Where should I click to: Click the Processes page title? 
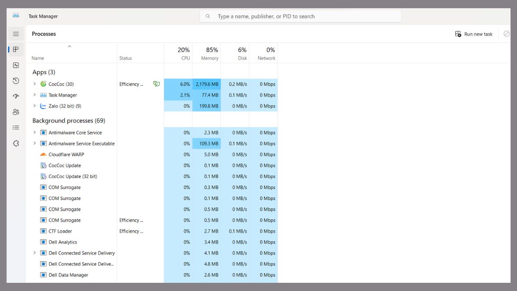tap(44, 34)
